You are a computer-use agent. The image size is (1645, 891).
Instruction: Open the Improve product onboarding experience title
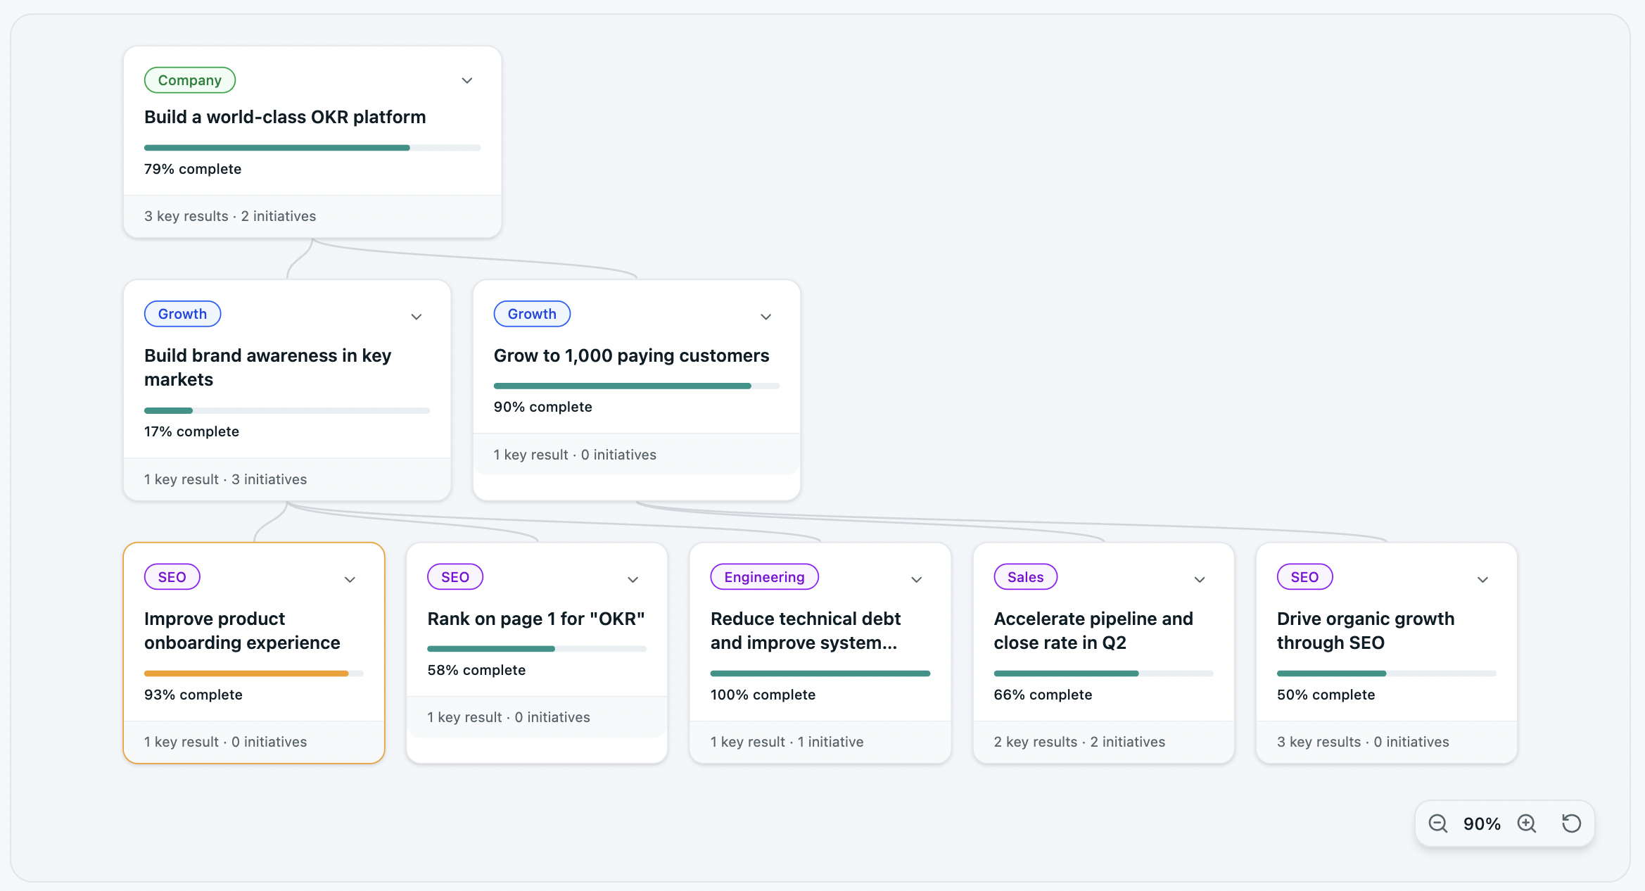coord(242,631)
